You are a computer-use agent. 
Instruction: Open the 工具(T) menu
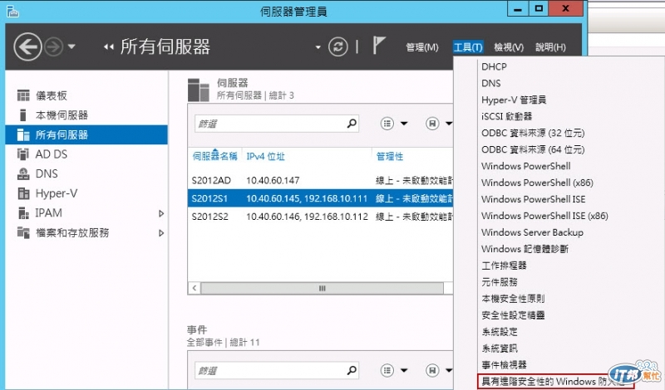(468, 47)
